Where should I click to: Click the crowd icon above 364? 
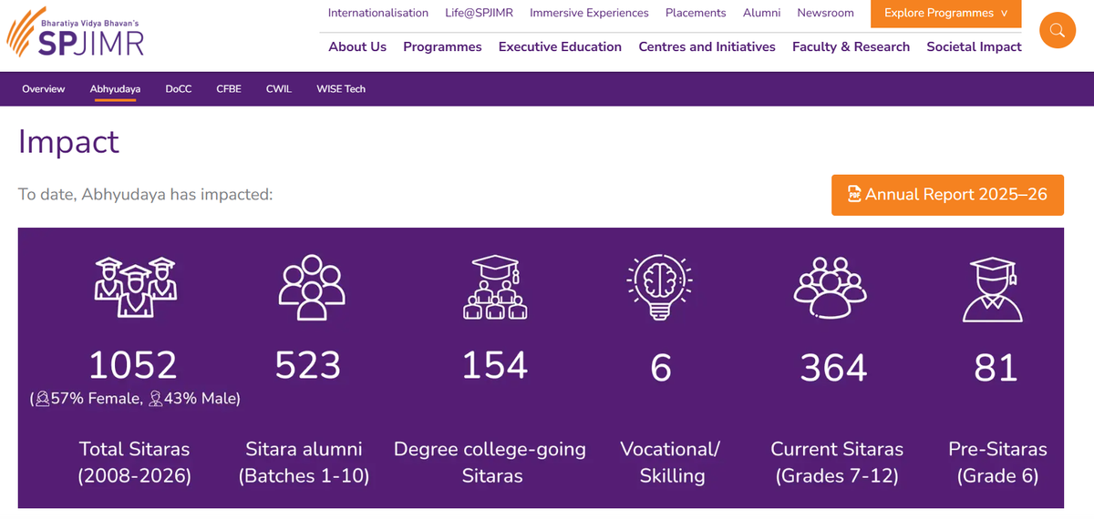click(x=830, y=287)
